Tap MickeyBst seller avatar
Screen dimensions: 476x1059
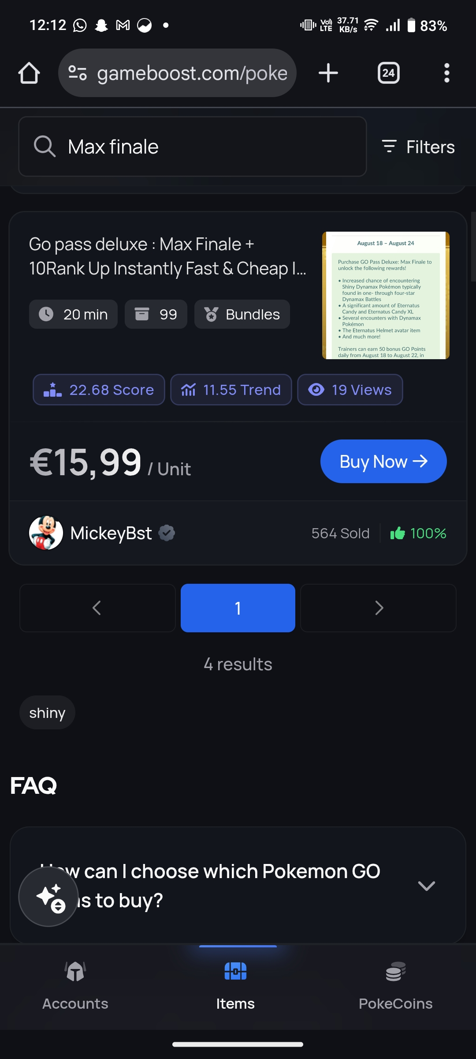pyautogui.click(x=46, y=533)
